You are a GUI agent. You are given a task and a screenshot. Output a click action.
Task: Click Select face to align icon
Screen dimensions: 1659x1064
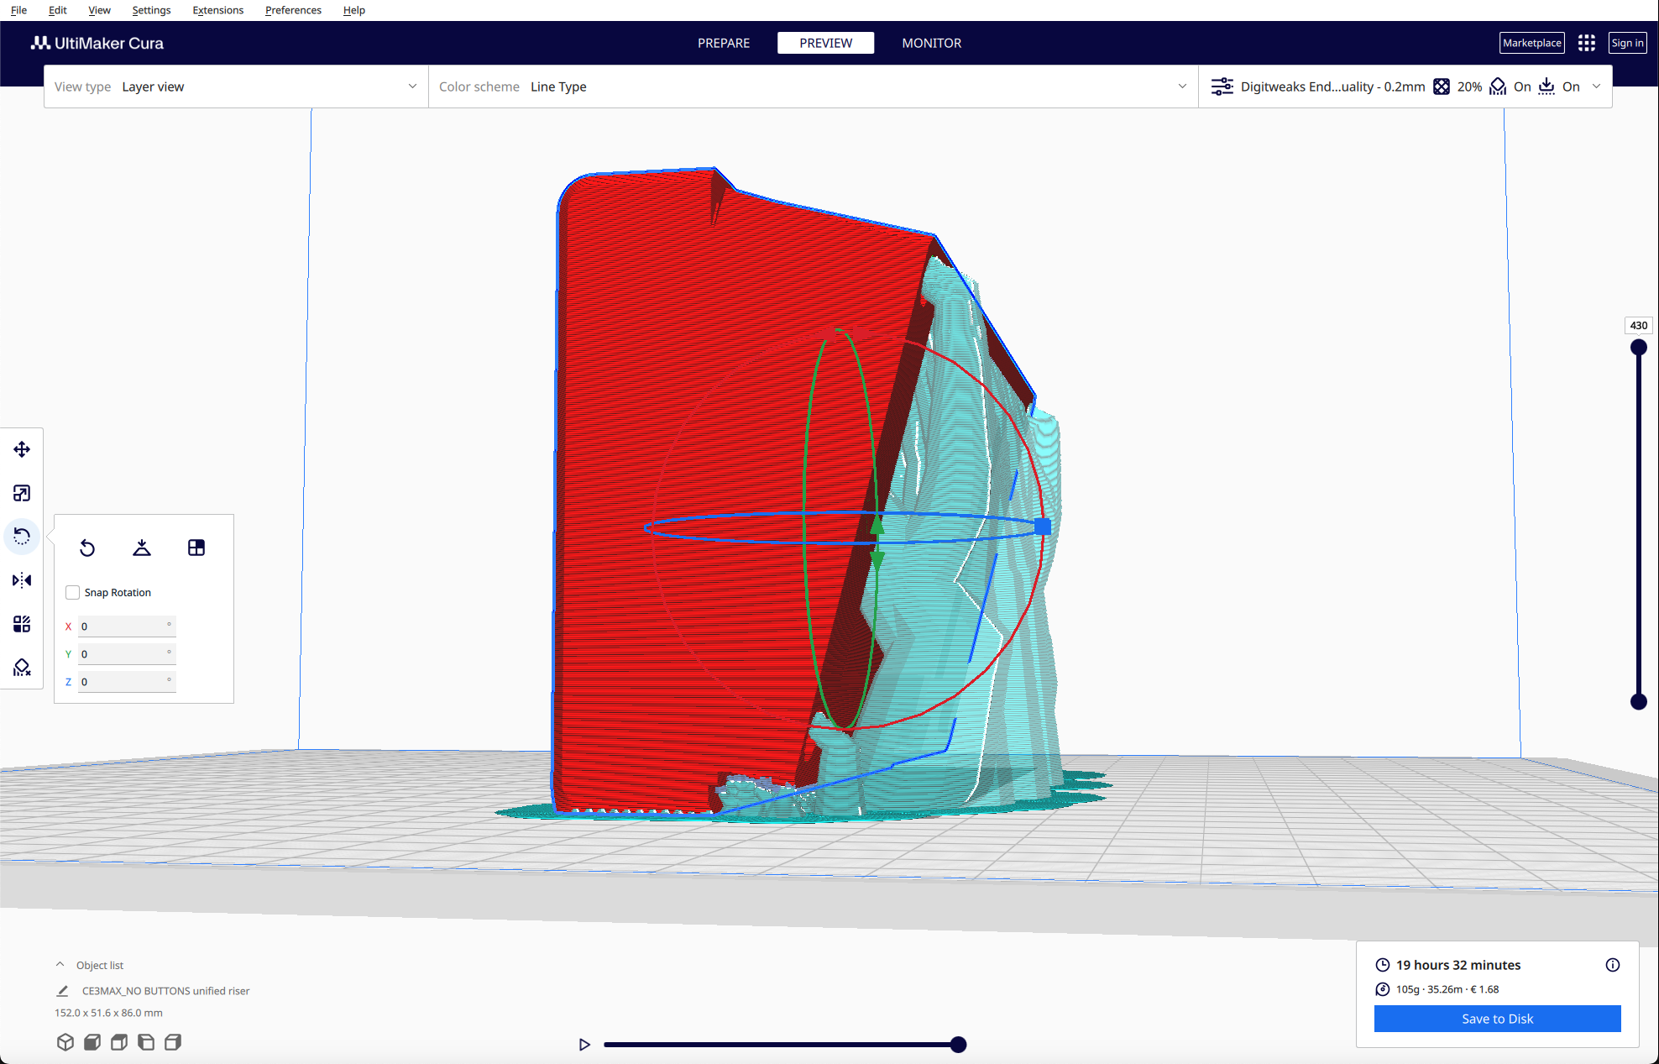tap(196, 548)
